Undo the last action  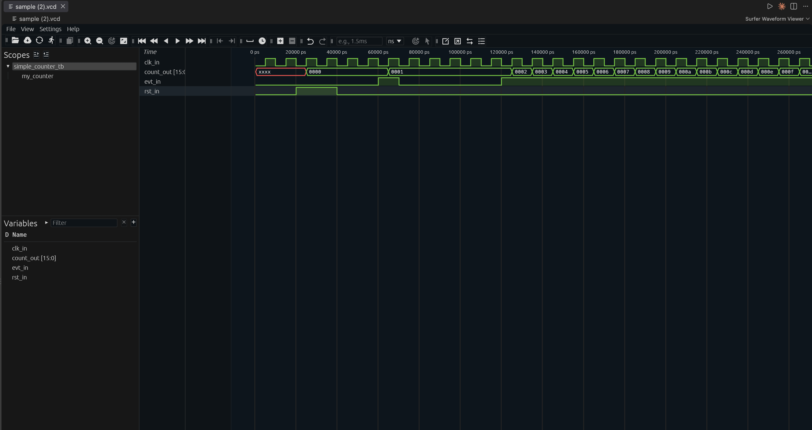[310, 41]
